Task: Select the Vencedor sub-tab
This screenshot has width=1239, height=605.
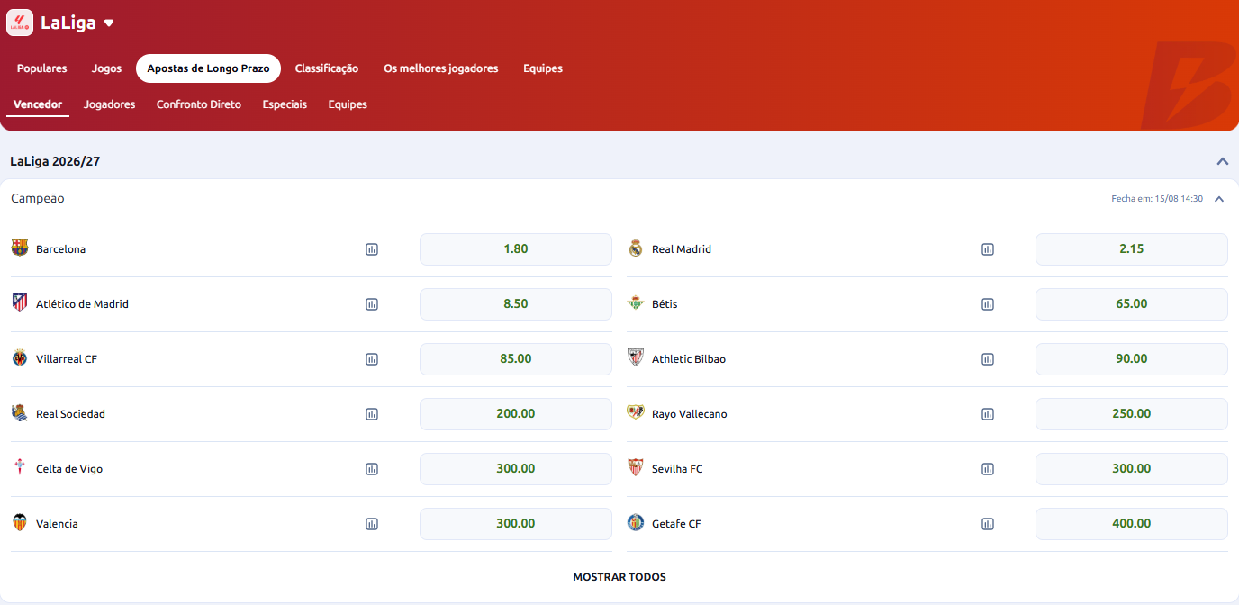Action: (38, 104)
